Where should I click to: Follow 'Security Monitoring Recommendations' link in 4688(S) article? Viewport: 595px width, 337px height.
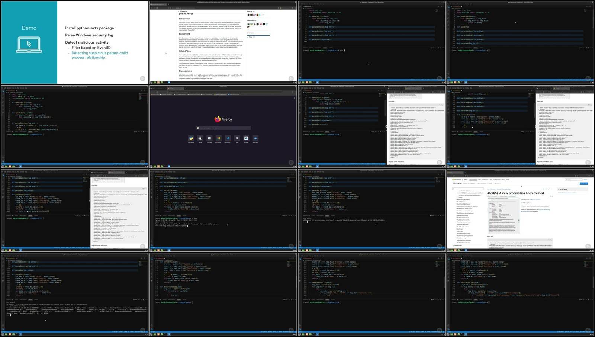567,193
